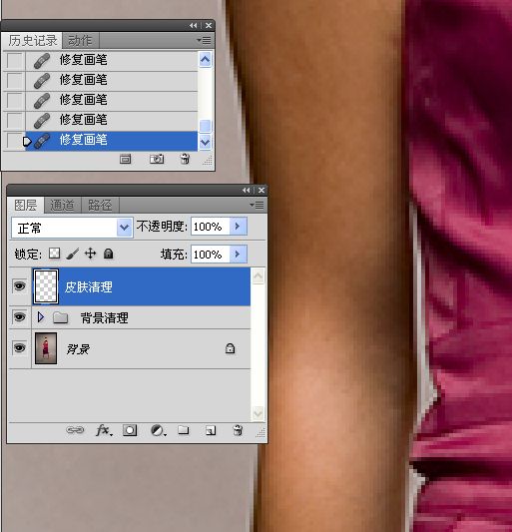Image resolution: width=512 pixels, height=532 pixels.
Task: Select the 背景清理 group name
Action: click(x=105, y=318)
